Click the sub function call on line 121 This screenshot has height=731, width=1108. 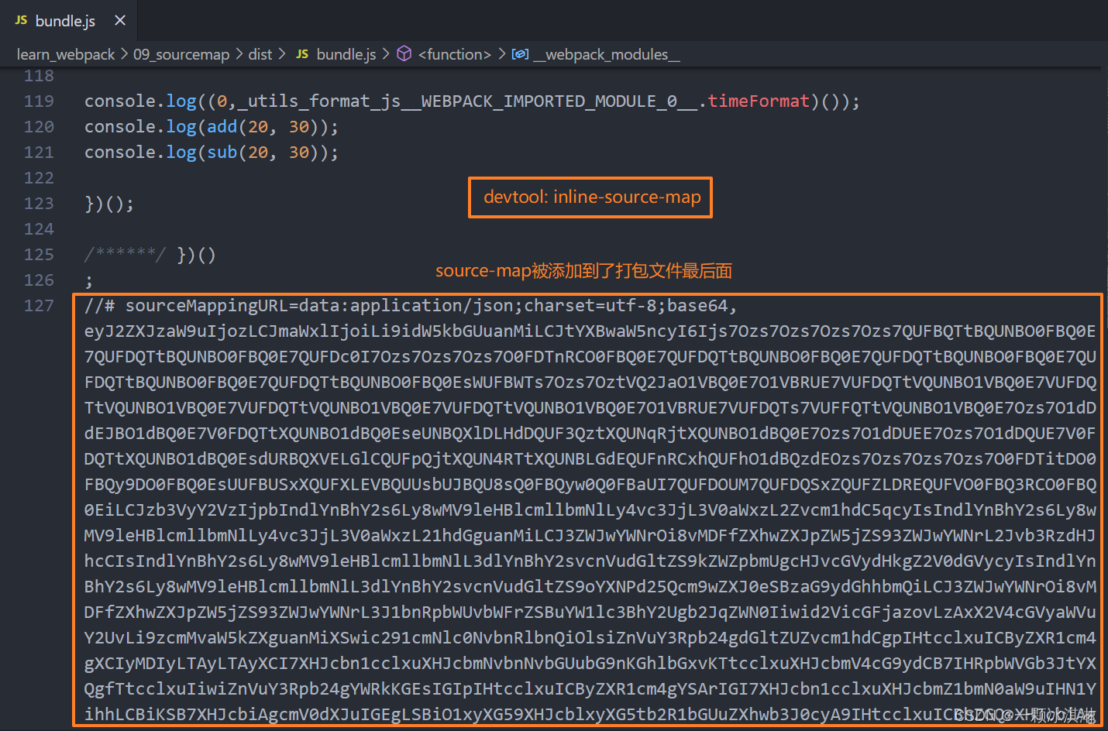222,153
